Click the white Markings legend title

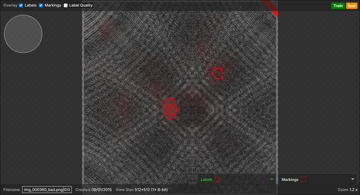coord(290,180)
